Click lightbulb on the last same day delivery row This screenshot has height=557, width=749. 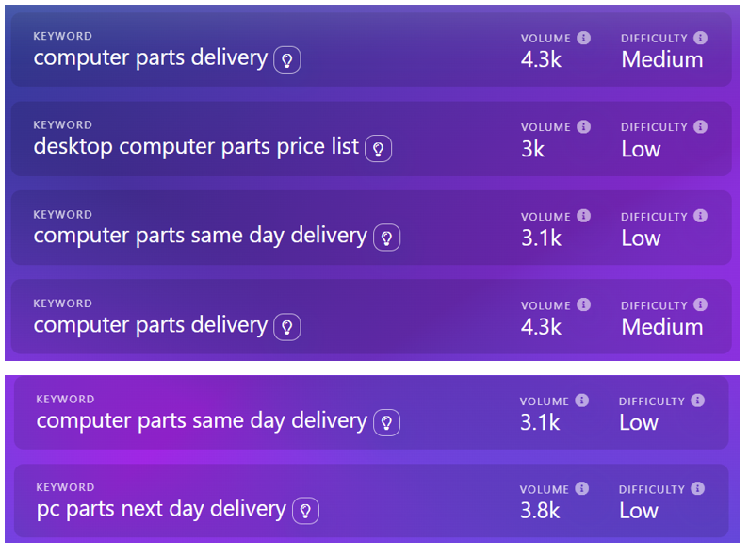click(x=386, y=422)
